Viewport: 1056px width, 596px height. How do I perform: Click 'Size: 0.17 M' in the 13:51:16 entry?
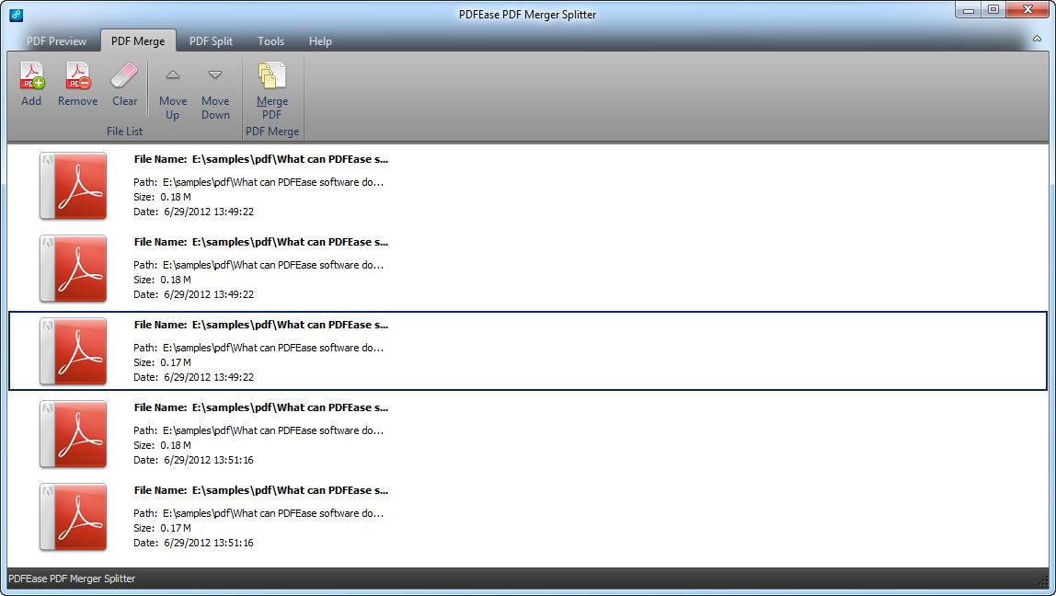click(x=162, y=528)
